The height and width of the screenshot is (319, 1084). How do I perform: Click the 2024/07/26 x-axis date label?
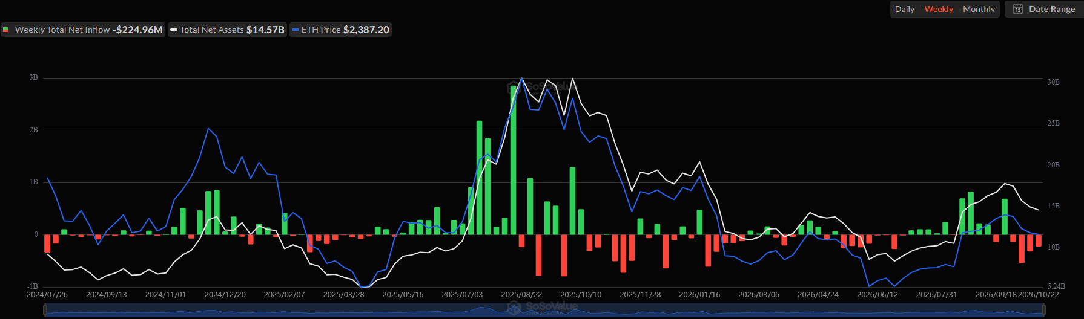47,295
